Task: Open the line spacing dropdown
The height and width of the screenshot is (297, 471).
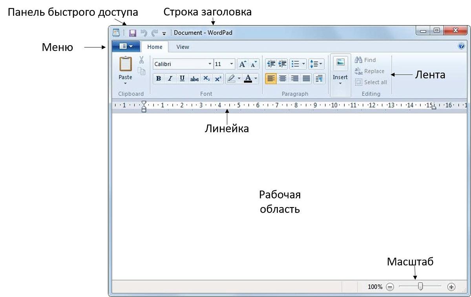Action: (x=316, y=64)
